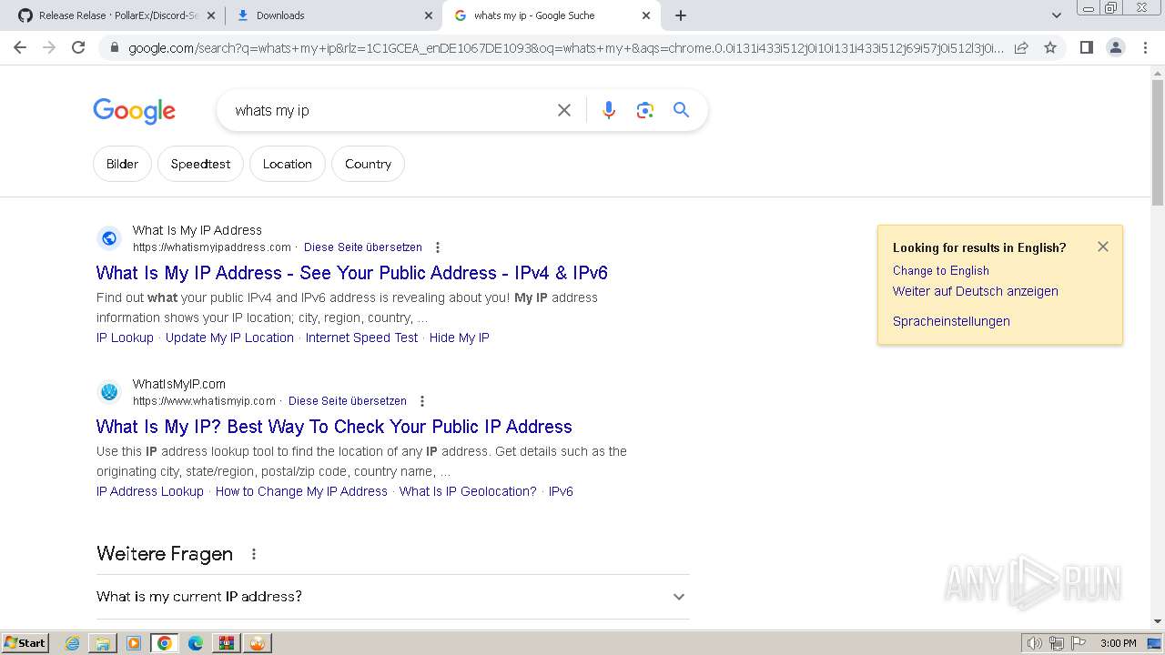Open Spracheinstellungen link
The width and height of the screenshot is (1165, 655).
pyautogui.click(x=951, y=321)
